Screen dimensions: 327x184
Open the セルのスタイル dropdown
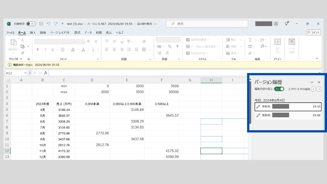pyautogui.click(x=197, y=53)
